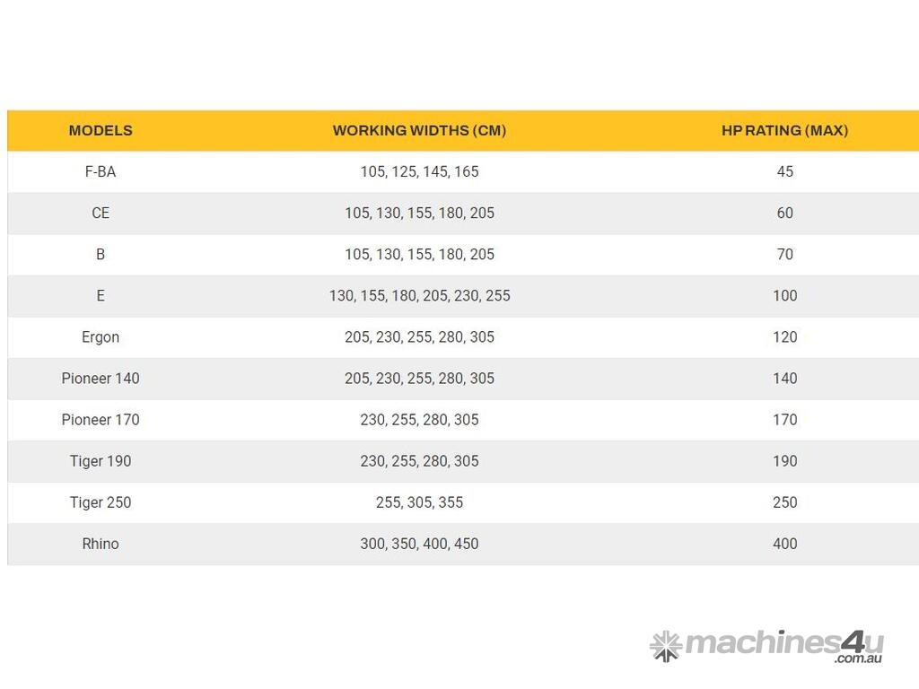The image size is (919, 689).
Task: Click the Tiger 190 model name
Action: point(101,461)
